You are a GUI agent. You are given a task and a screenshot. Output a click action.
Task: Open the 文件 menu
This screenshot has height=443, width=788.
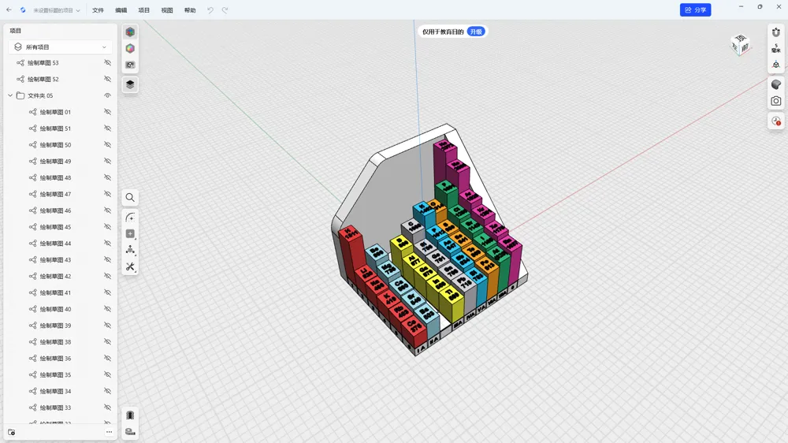[98, 10]
